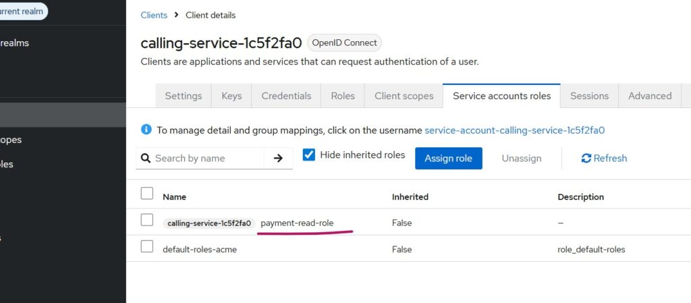The image size is (691, 303).
Task: Click the magnifier icon in search box
Action: (146, 158)
